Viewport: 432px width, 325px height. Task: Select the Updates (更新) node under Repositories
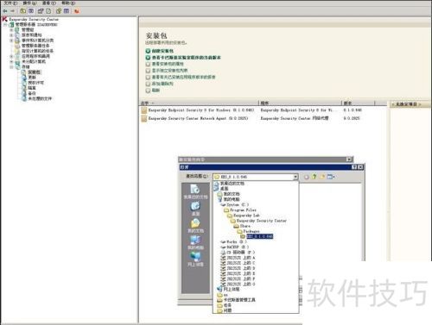32,78
